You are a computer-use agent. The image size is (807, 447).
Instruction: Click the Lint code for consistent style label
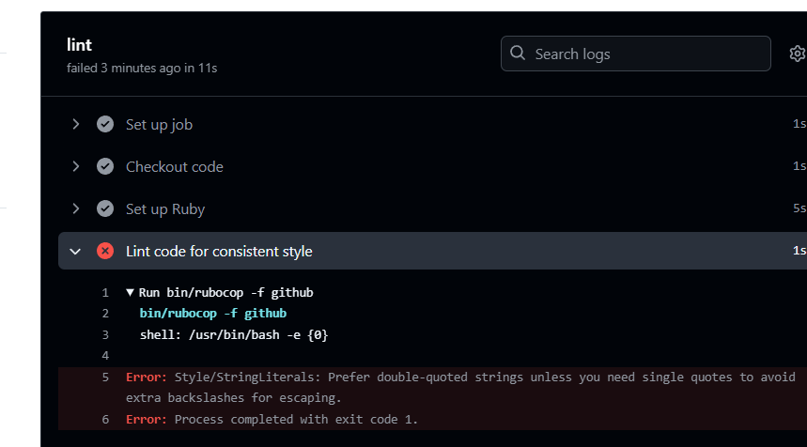coord(219,251)
